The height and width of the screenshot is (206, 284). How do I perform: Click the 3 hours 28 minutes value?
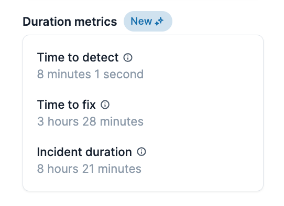[x=90, y=121]
